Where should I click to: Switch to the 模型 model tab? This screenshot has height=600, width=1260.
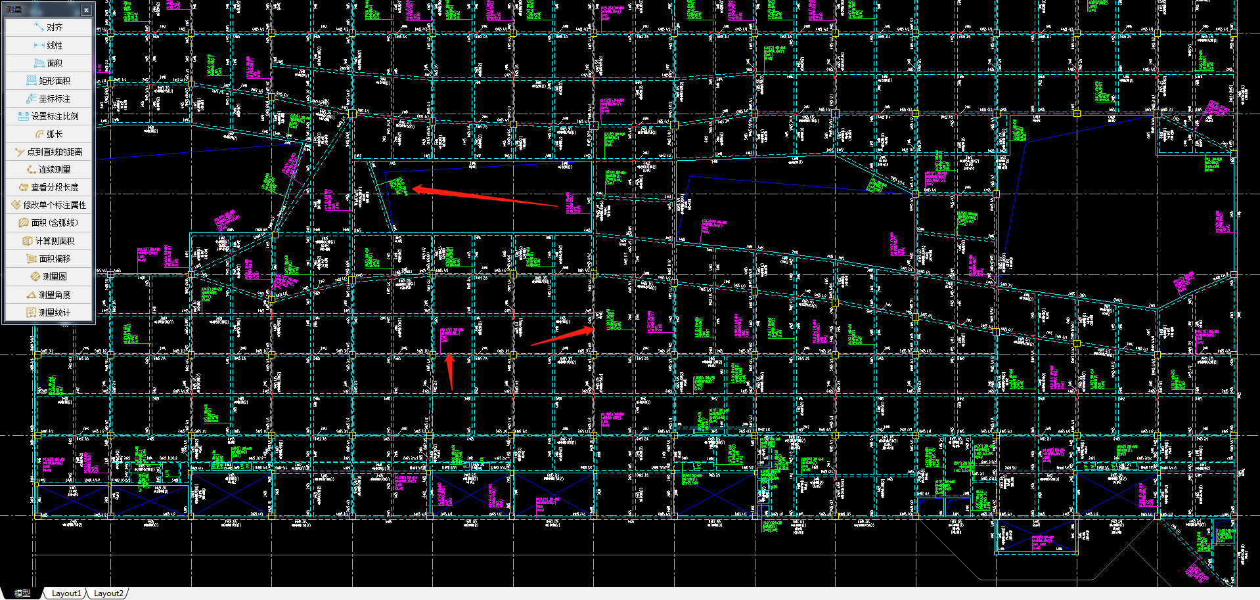(22, 593)
